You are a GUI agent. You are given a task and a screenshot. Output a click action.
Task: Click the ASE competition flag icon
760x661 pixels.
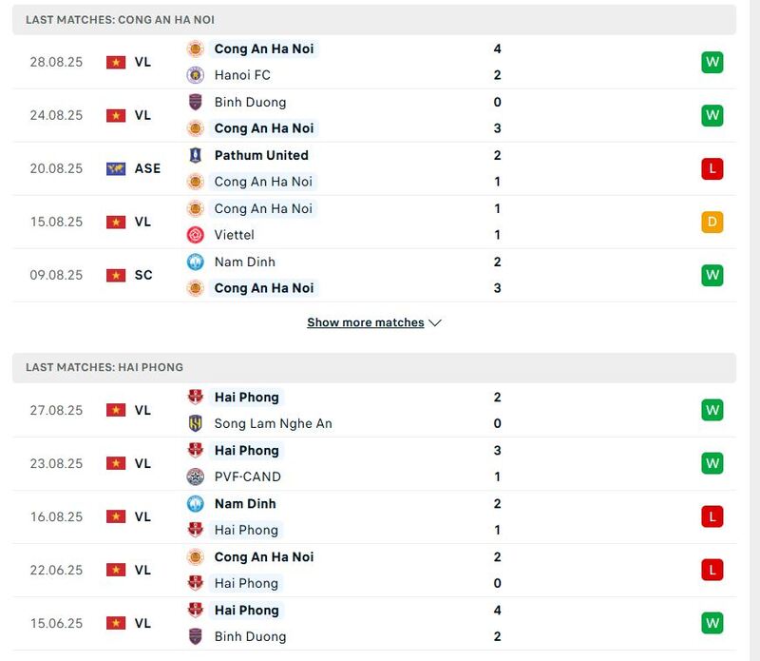pyautogui.click(x=116, y=168)
